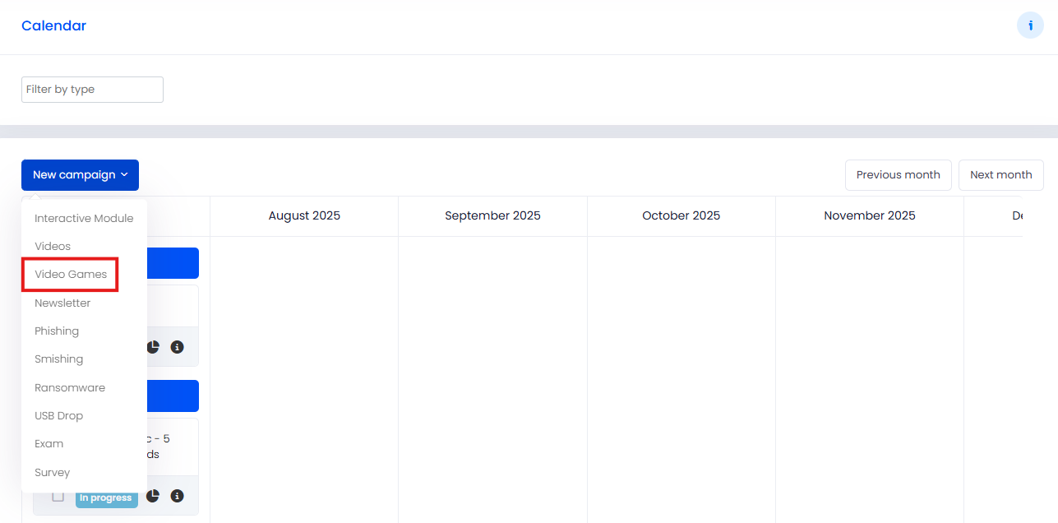
Task: Click info icon on In progress campaign card
Action: (x=177, y=496)
